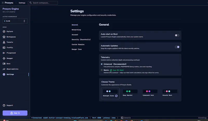Screen dimensions: 208x121
Task: Click the Settings breadcrumb in top bar
Action: click(22, 3)
